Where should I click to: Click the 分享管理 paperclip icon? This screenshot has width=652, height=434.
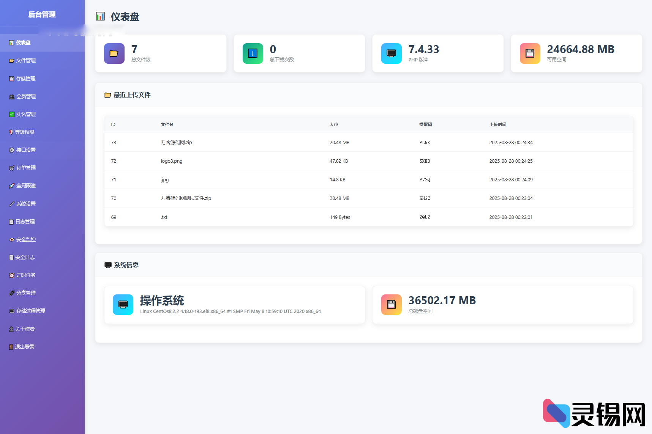pyautogui.click(x=11, y=292)
